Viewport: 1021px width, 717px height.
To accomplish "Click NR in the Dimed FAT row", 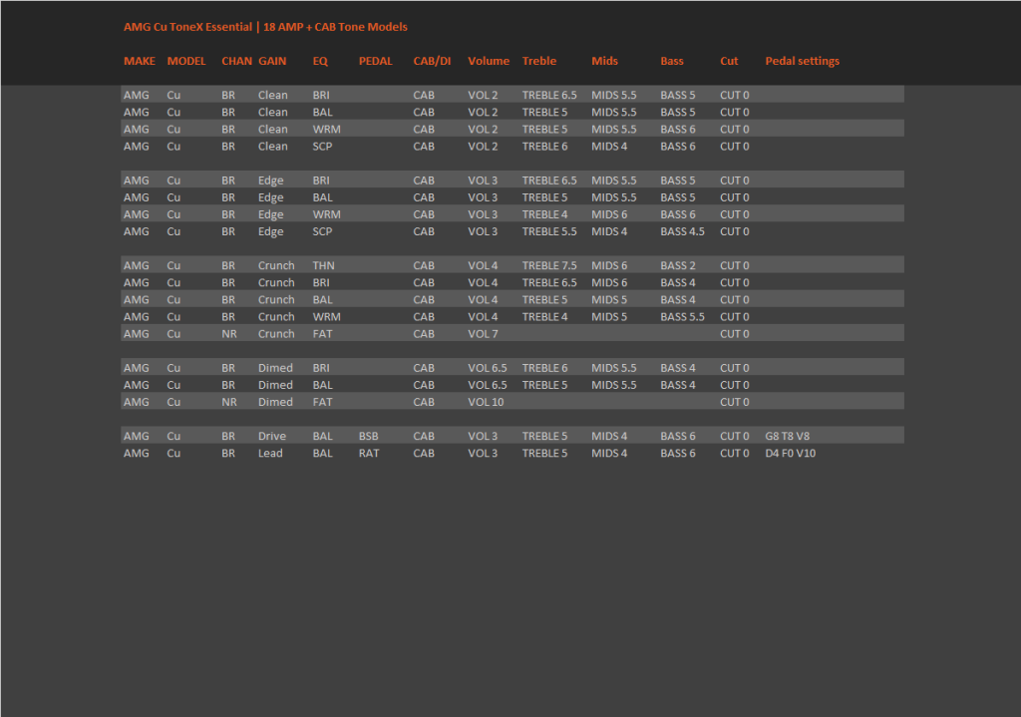I will 229,402.
